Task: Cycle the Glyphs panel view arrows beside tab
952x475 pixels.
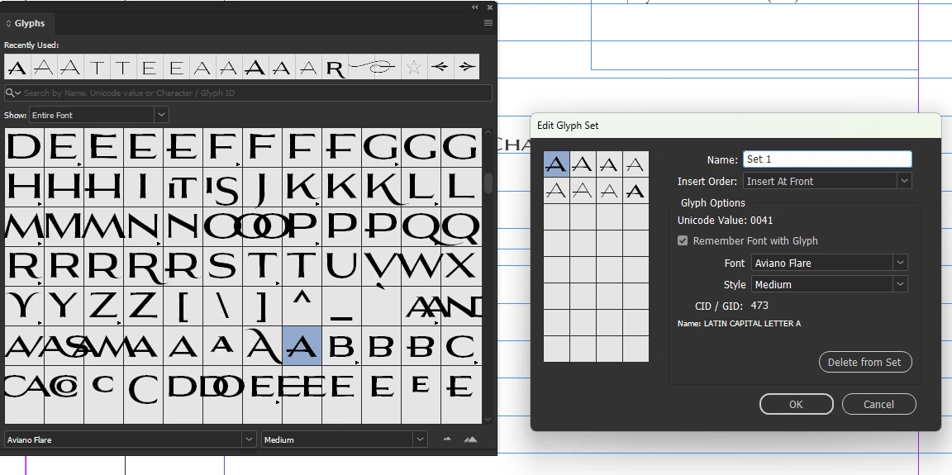Action: [x=8, y=24]
